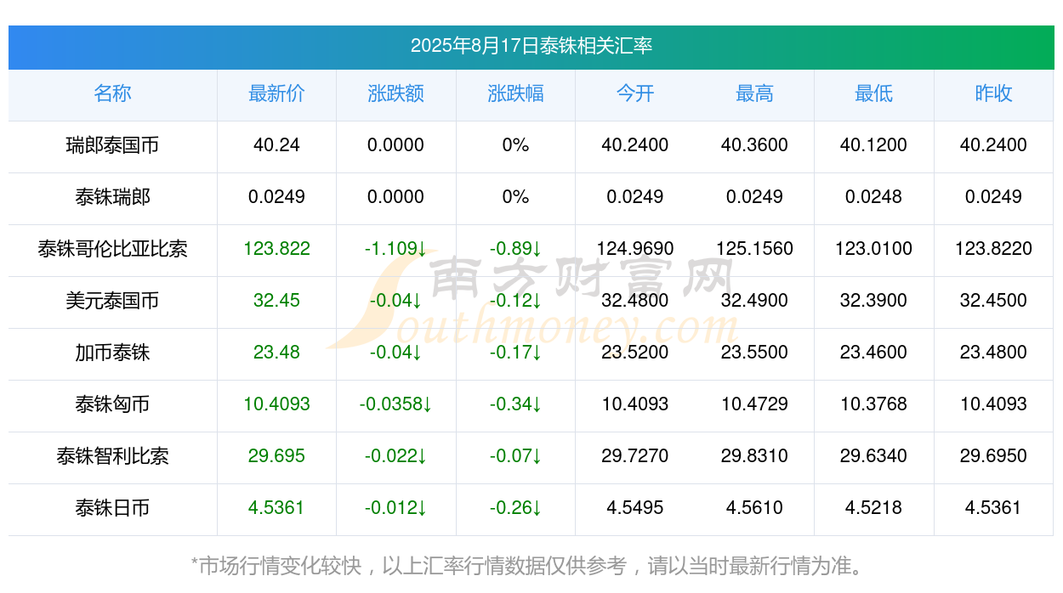Click the 泰铢日币 row name
The width and height of the screenshot is (1063, 593).
click(x=112, y=508)
